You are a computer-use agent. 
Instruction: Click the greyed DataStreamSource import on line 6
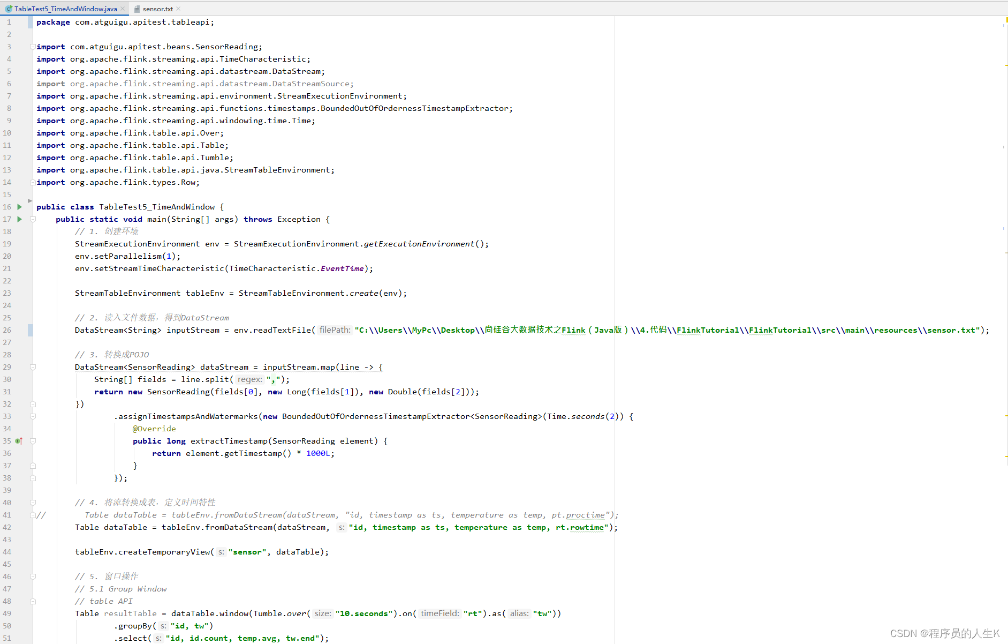pos(195,84)
